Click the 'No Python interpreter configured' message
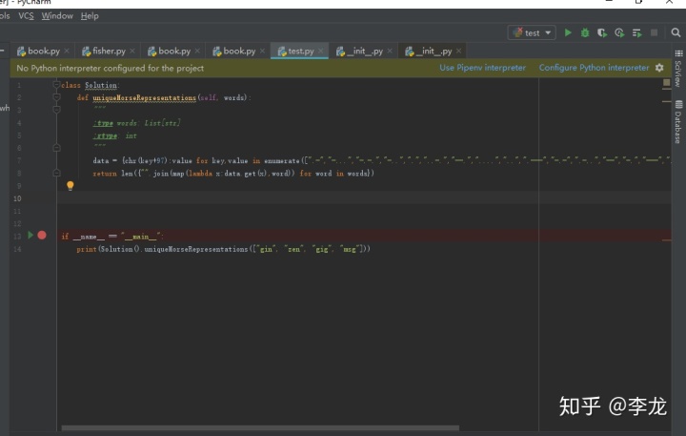Screen dimensions: 686x436 [x=110, y=68]
